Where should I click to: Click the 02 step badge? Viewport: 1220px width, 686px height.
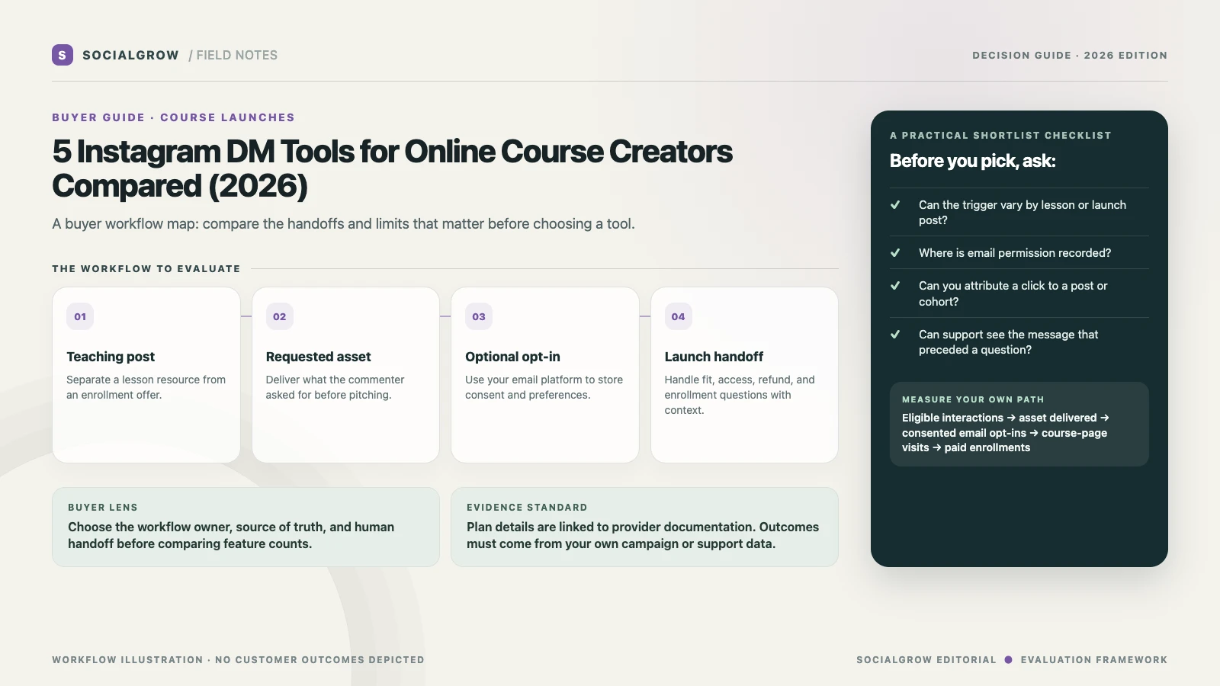click(x=280, y=316)
